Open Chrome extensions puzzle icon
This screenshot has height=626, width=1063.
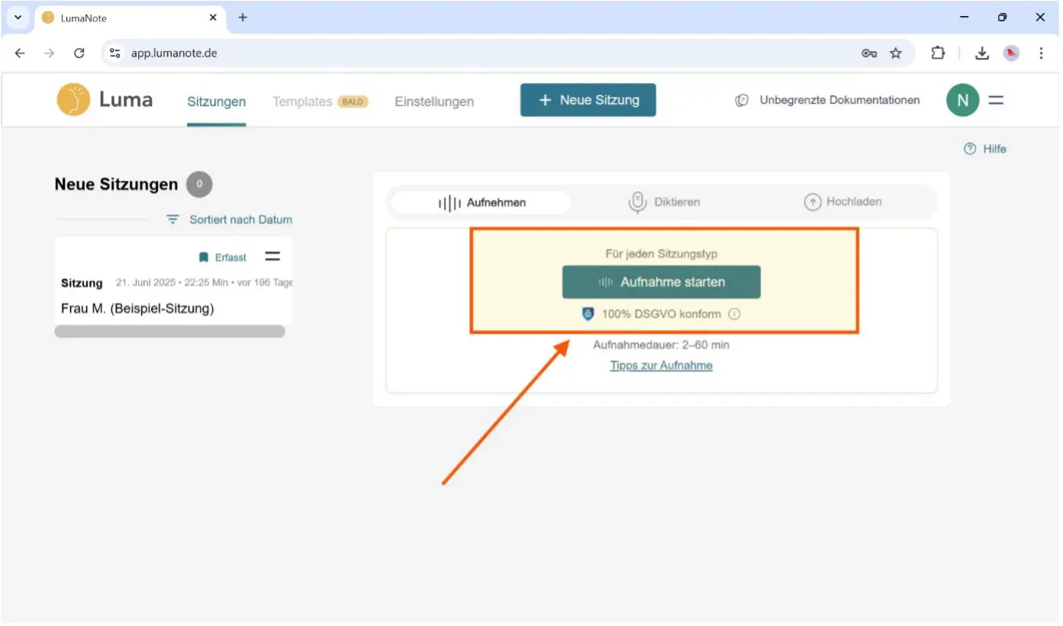pyautogui.click(x=938, y=53)
